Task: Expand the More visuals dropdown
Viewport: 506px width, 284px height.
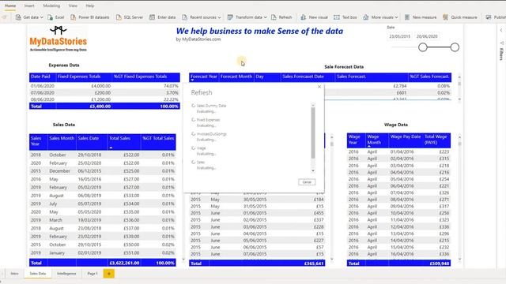Action: [x=396, y=17]
